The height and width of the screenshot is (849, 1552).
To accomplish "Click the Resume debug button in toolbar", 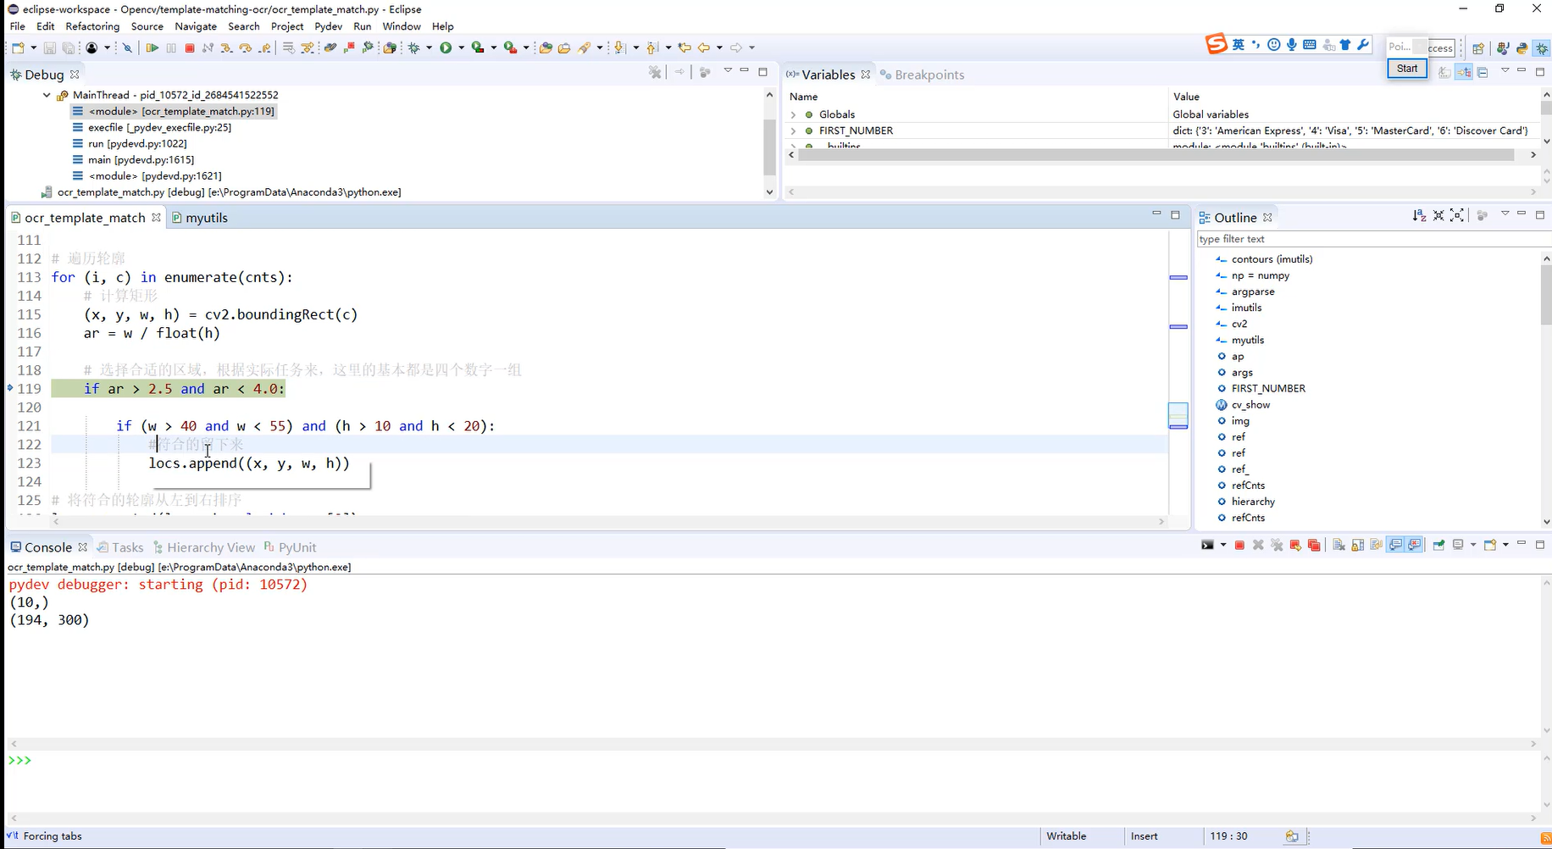I will pos(152,48).
